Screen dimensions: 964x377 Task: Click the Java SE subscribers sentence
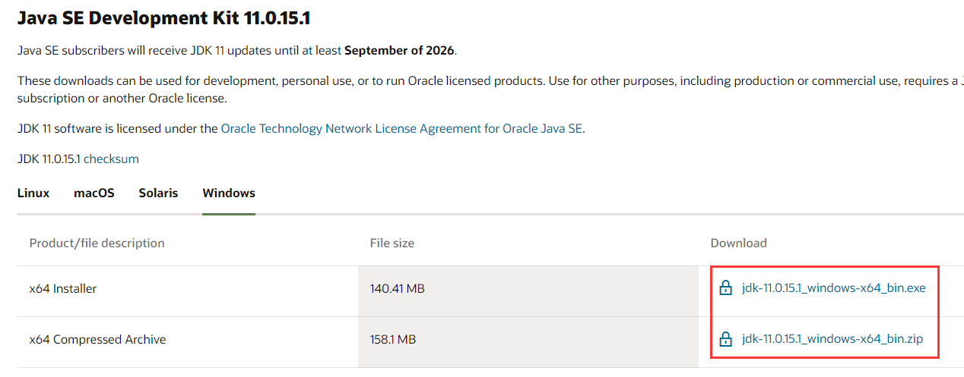point(179,51)
